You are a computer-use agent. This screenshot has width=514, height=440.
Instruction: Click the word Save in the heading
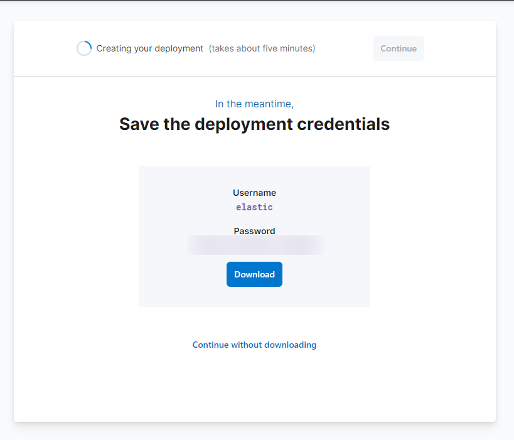tap(139, 124)
